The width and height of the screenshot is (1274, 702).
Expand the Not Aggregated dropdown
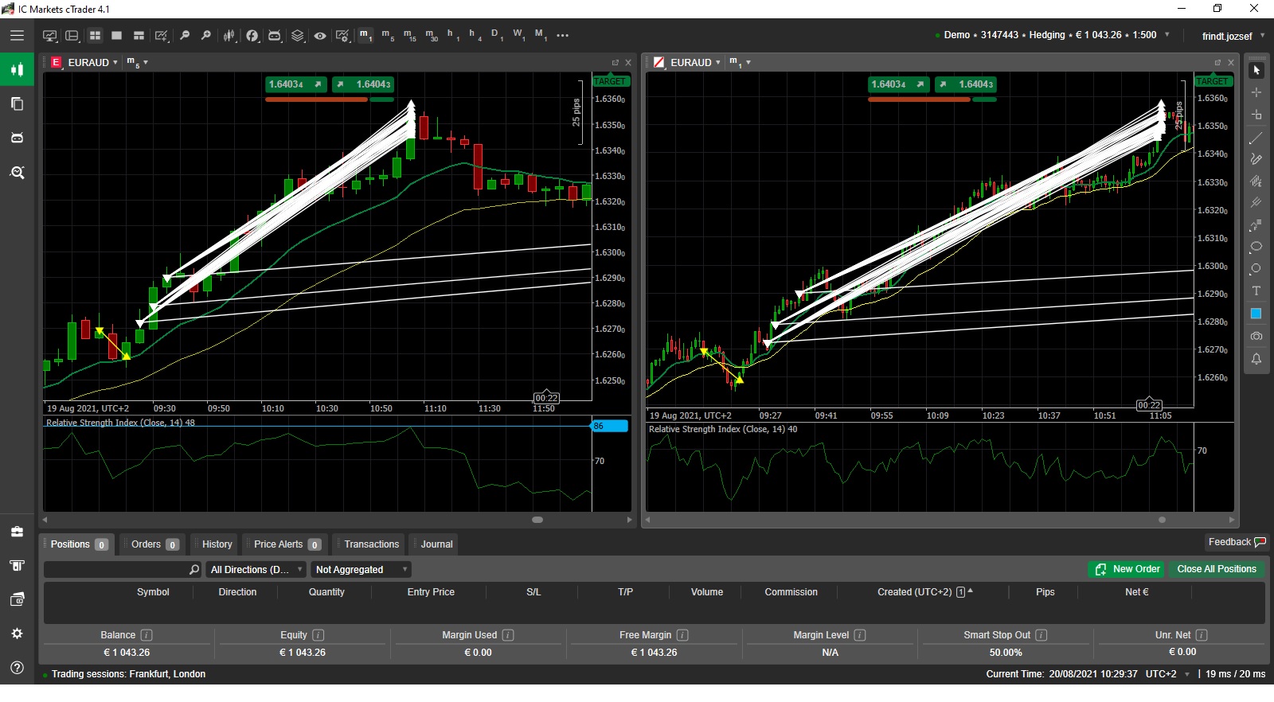point(361,570)
